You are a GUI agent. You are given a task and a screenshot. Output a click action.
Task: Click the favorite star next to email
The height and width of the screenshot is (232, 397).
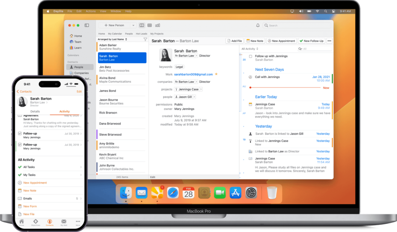(216, 74)
